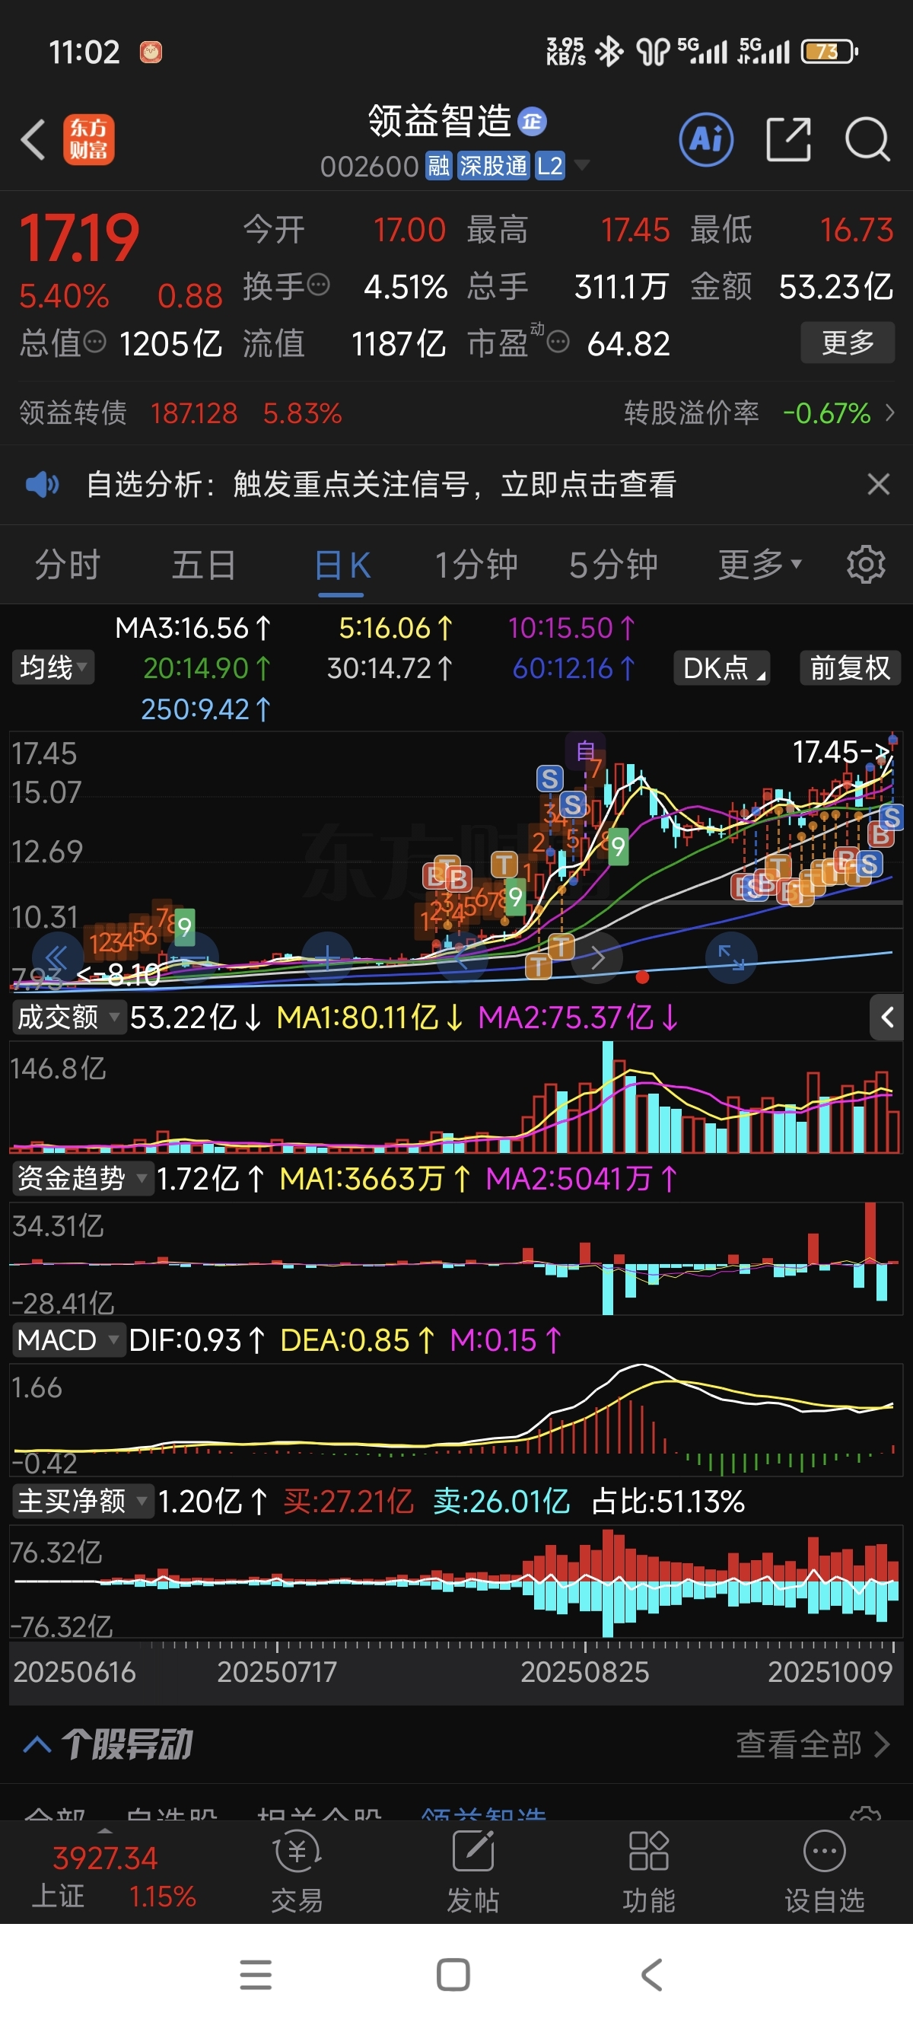
Task: Tap Android system back button
Action: tap(651, 1974)
